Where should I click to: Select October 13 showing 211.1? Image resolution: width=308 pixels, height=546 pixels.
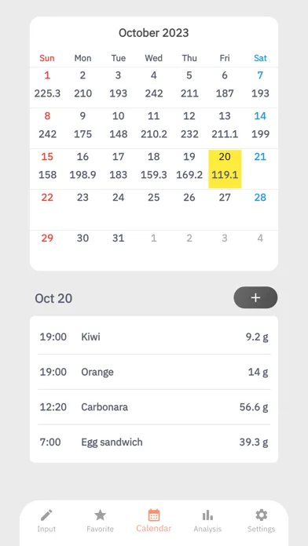click(x=225, y=128)
